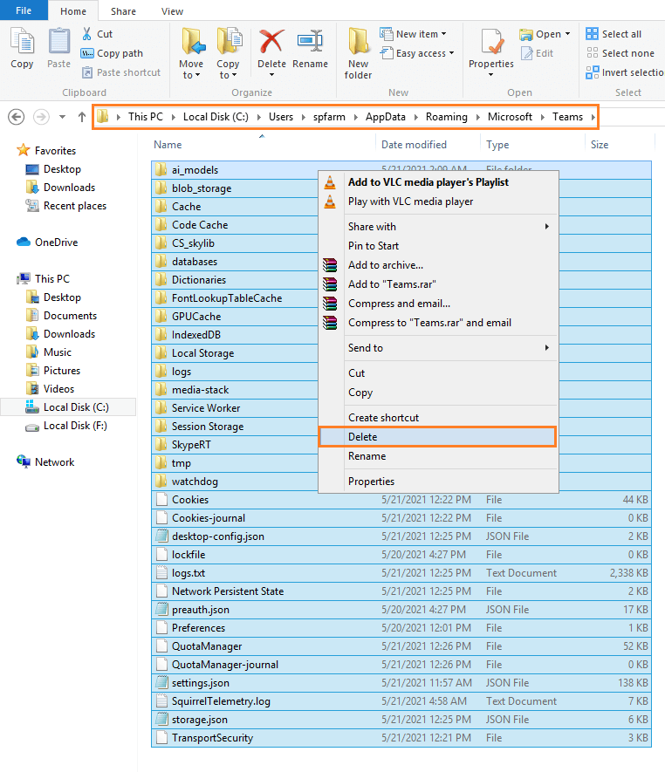The height and width of the screenshot is (772, 665).
Task: Create a New folder from the ribbon
Action: click(x=358, y=54)
